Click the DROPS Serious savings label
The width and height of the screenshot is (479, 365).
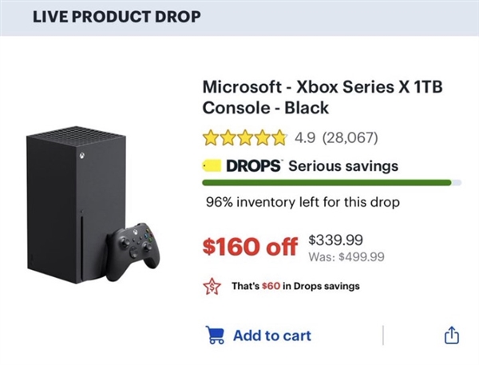312,166
